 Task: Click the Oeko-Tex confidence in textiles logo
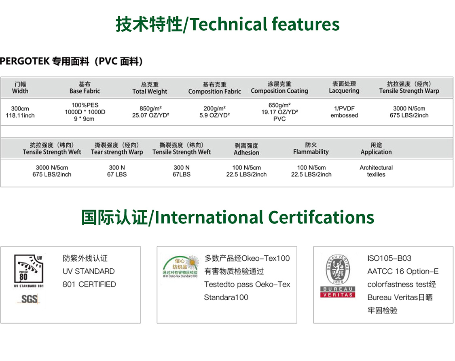(x=180, y=267)
